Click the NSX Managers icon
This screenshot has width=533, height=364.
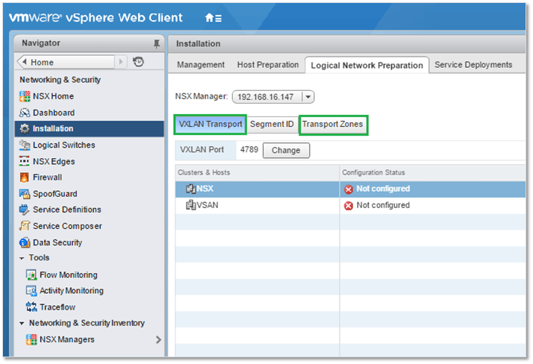pyautogui.click(x=31, y=339)
